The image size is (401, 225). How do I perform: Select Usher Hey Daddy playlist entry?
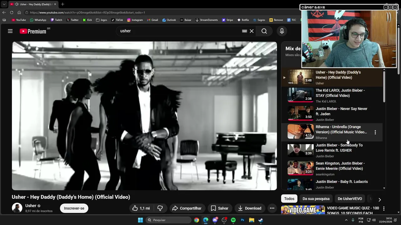tap(332, 77)
